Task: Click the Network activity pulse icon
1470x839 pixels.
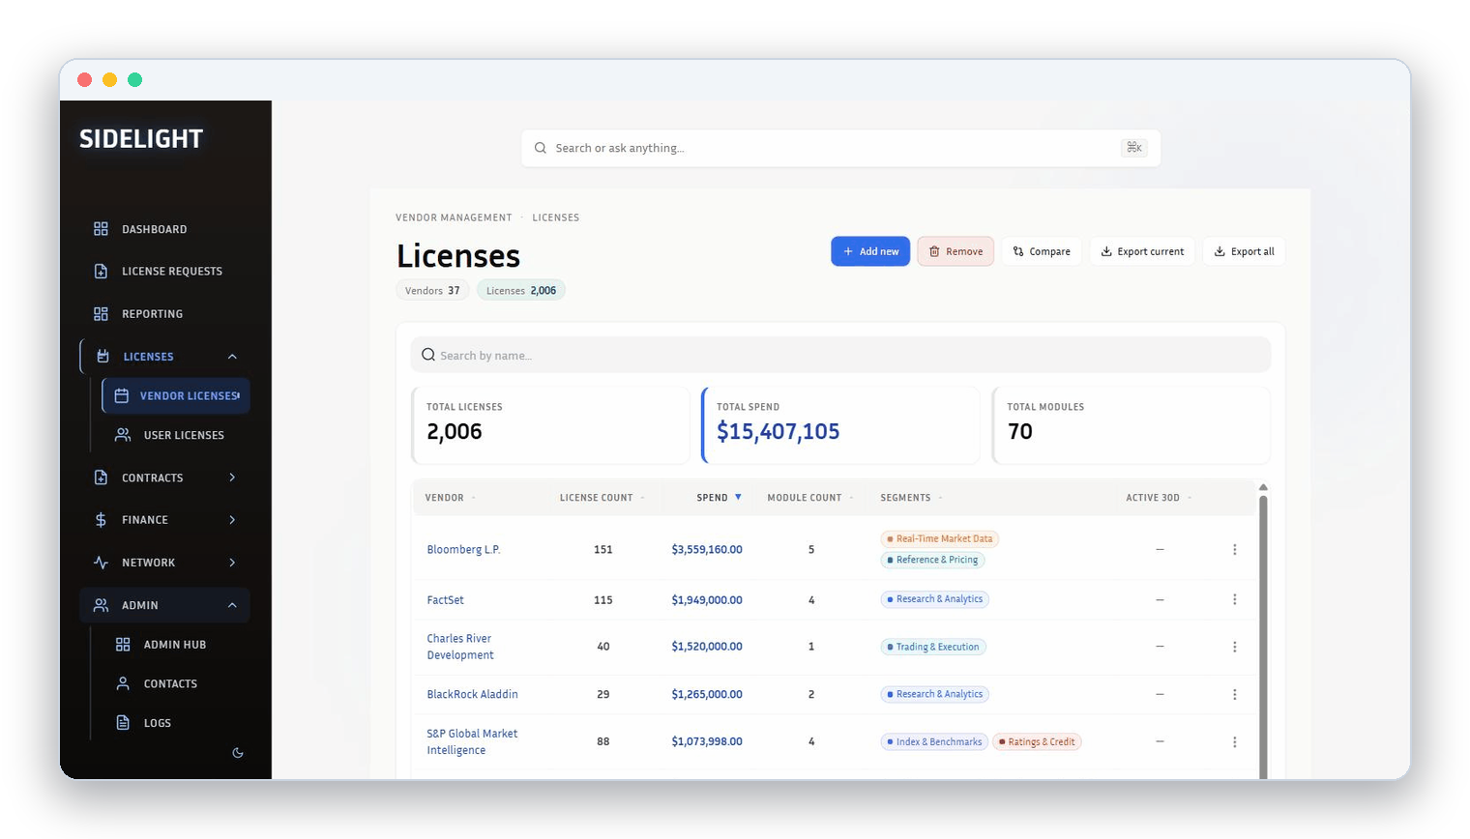Action: [x=101, y=563]
